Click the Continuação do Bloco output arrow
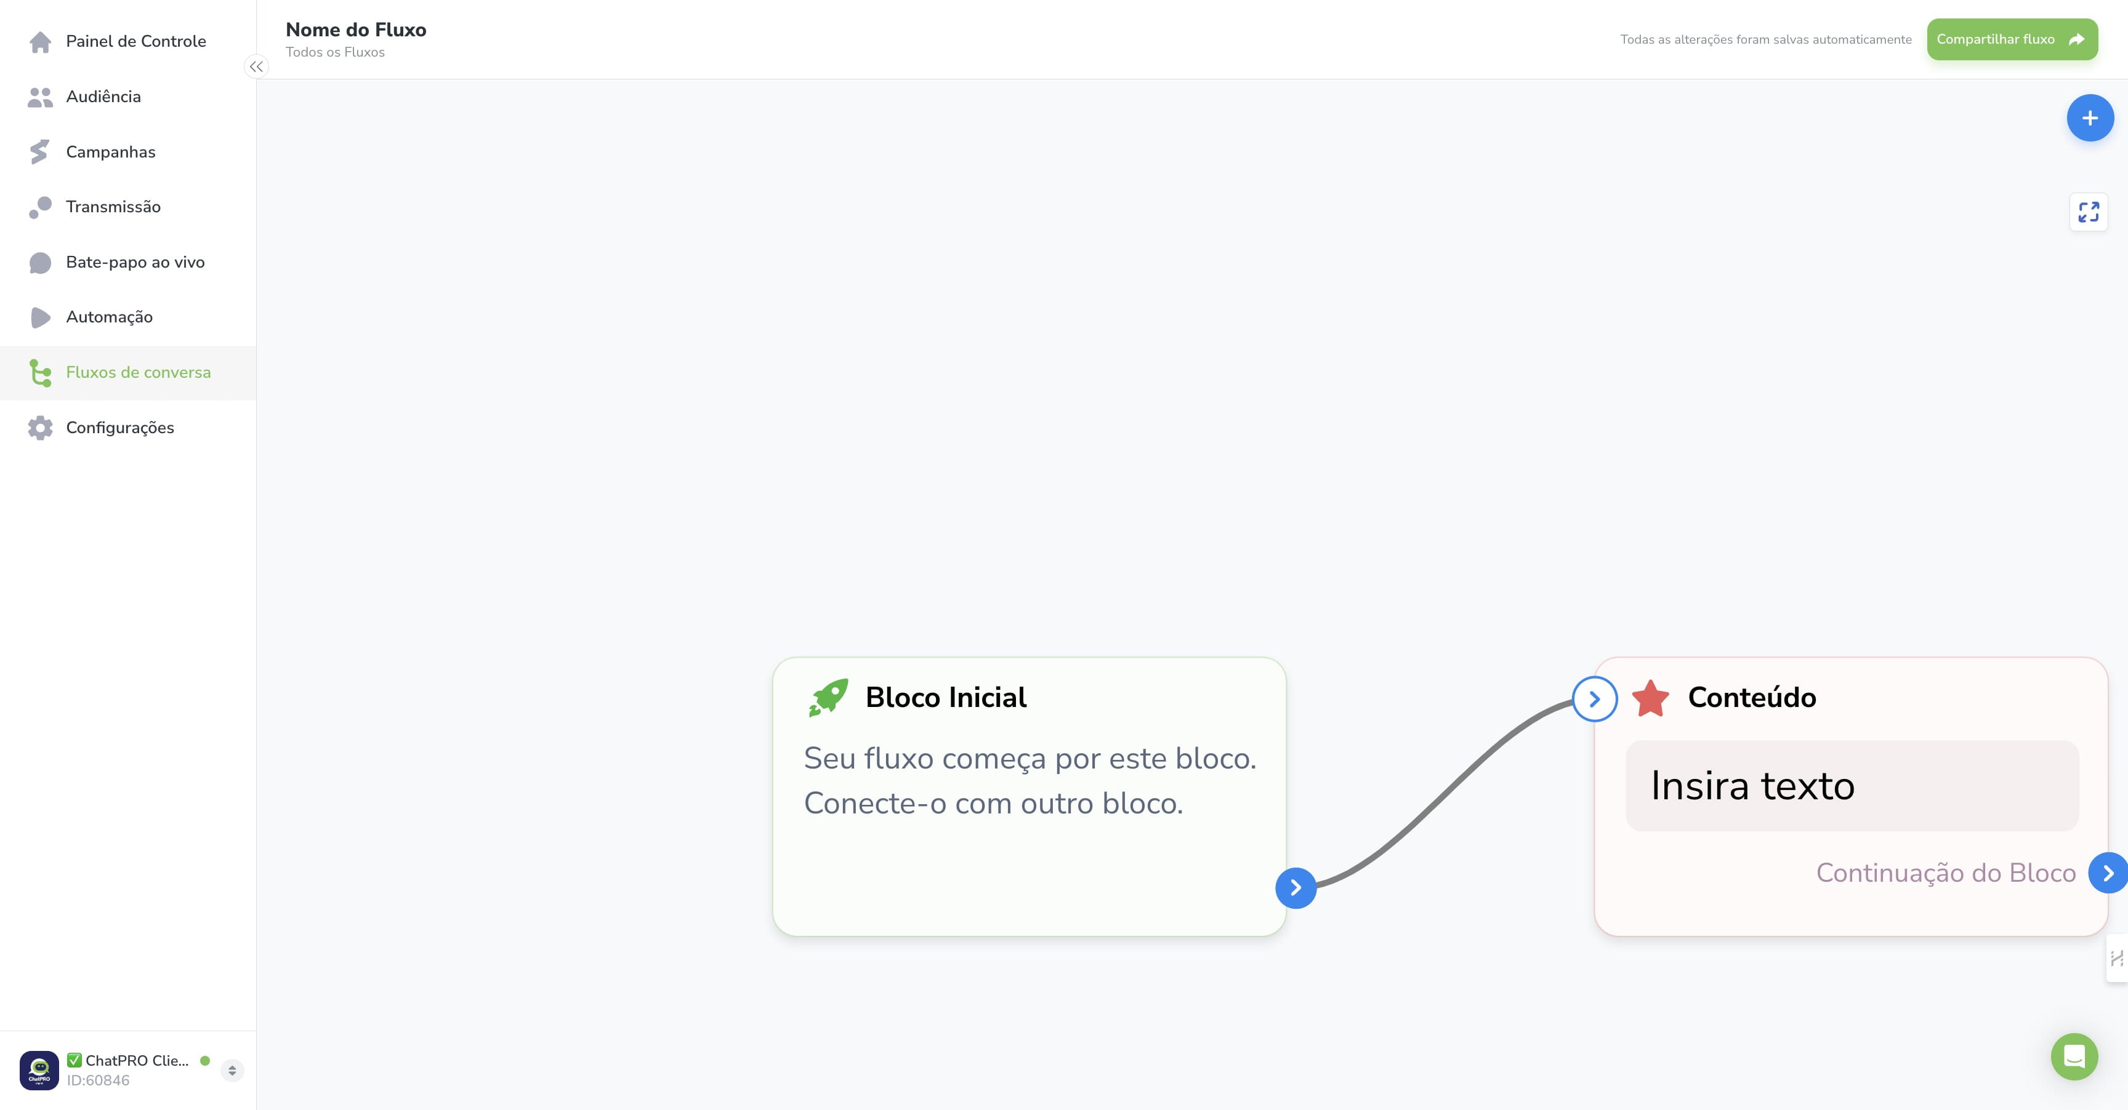Image resolution: width=2128 pixels, height=1110 pixels. pyautogui.click(x=2107, y=873)
